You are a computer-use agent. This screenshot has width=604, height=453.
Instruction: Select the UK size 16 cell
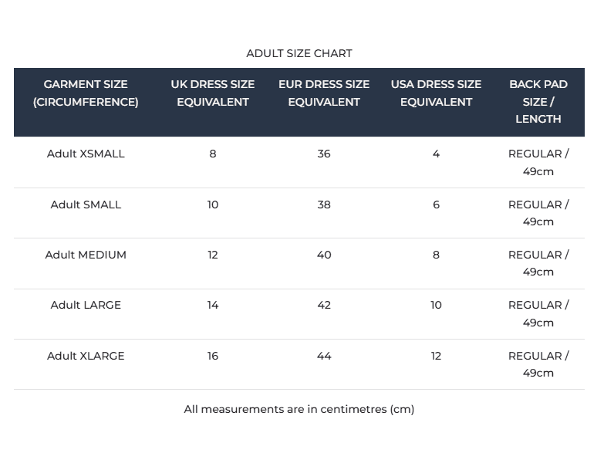coord(213,356)
